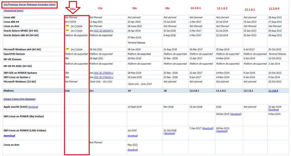The width and height of the screenshot is (291, 156).
Task: Select the 6-Jun-2017 date cell
Action: [195, 77]
